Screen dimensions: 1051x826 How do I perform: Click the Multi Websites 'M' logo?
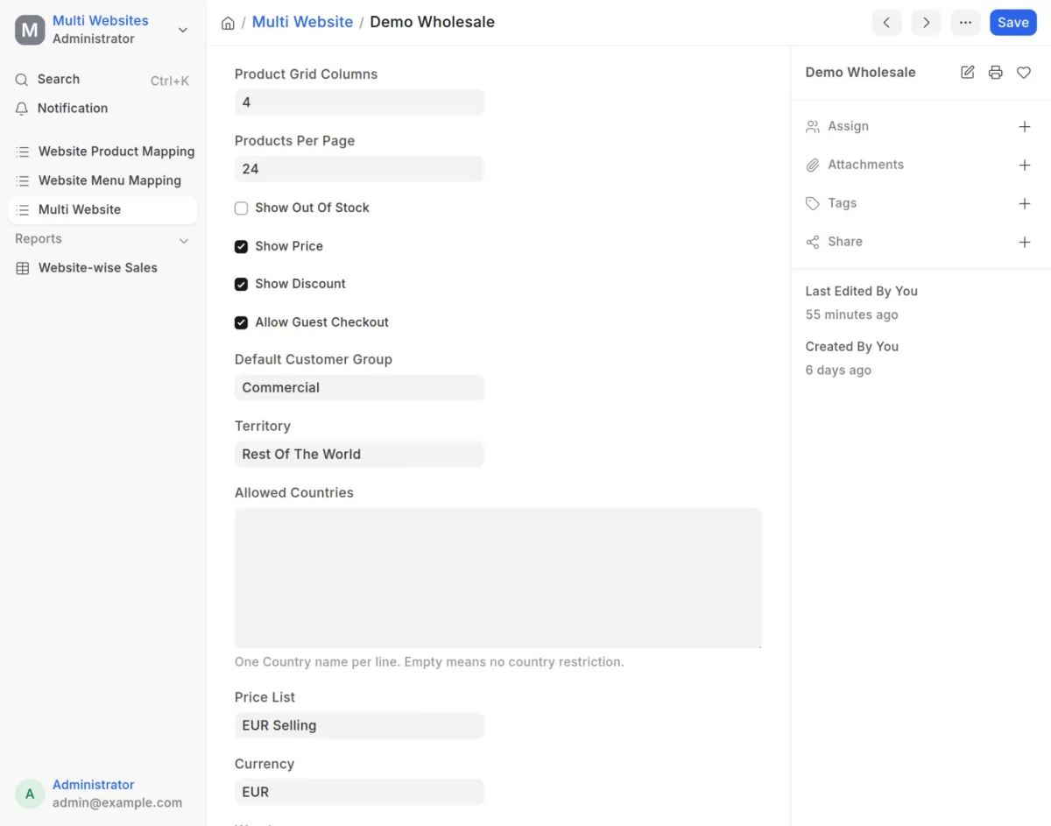pyautogui.click(x=30, y=30)
